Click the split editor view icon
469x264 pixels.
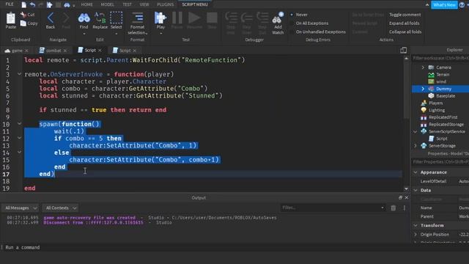click(x=403, y=51)
